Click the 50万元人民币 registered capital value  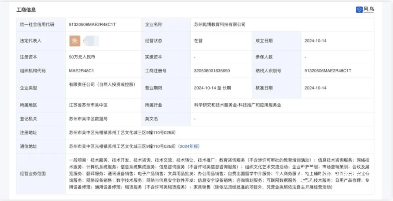click(x=82, y=57)
